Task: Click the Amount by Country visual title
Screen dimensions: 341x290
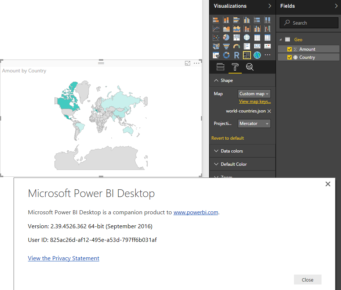Action: point(24,71)
